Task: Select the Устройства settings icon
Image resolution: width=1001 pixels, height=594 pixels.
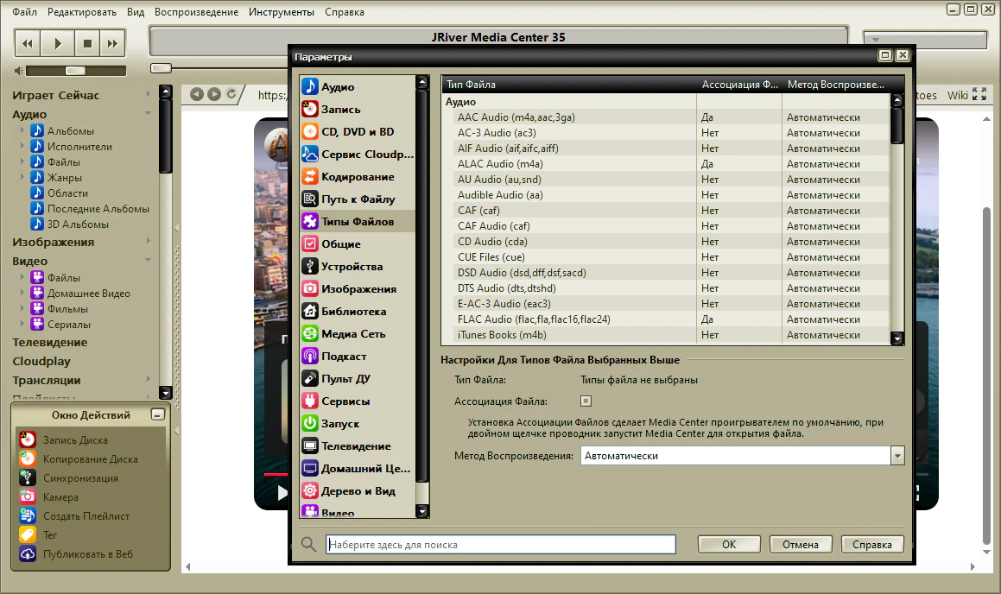Action: (x=310, y=267)
